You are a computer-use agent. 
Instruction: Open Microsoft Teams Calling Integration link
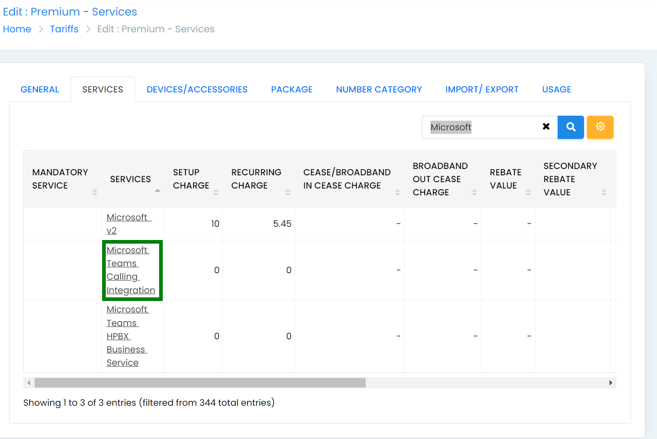[131, 270]
